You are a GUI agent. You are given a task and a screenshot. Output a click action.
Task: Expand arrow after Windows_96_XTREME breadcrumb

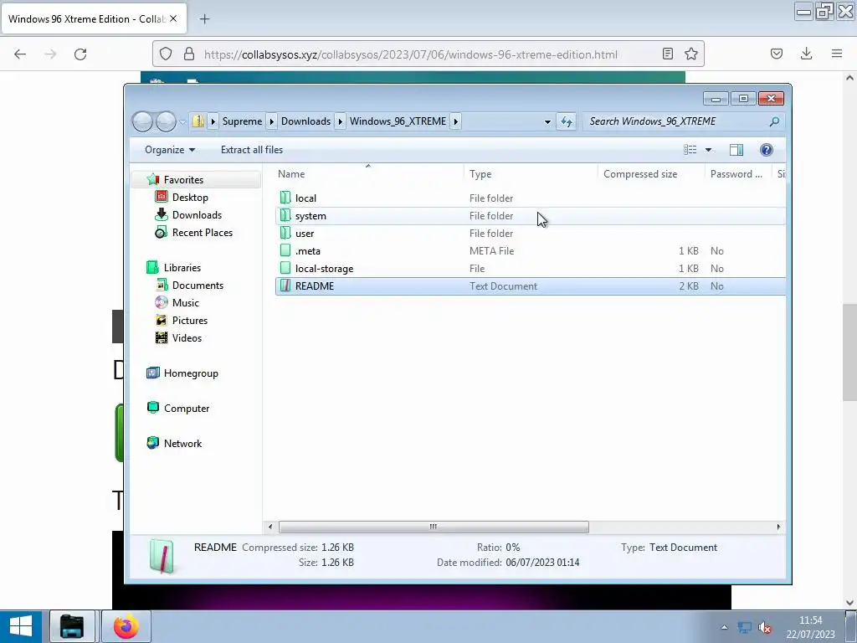pyautogui.click(x=456, y=121)
